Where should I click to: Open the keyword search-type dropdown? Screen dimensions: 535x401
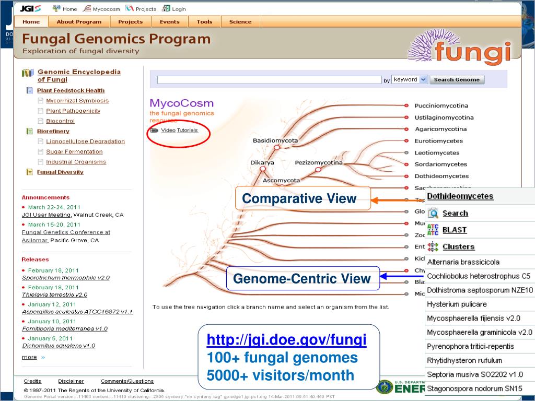(x=410, y=79)
